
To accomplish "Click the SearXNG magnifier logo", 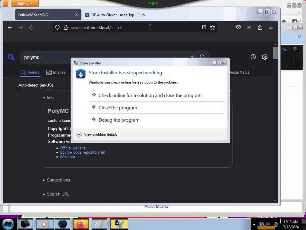I will pos(11,57).
